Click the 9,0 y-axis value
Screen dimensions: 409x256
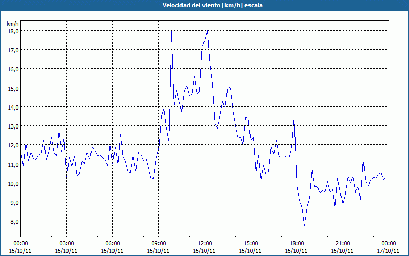[x=14, y=203]
